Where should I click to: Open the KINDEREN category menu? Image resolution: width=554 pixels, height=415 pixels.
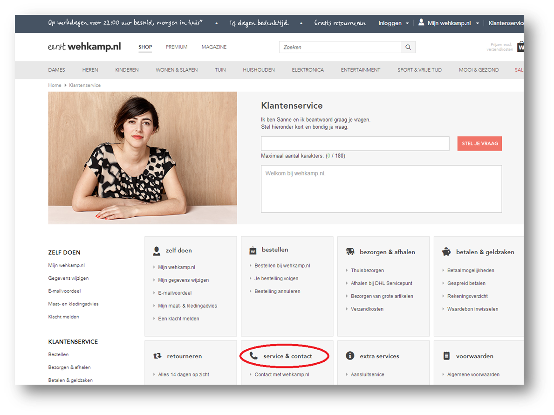click(x=127, y=70)
